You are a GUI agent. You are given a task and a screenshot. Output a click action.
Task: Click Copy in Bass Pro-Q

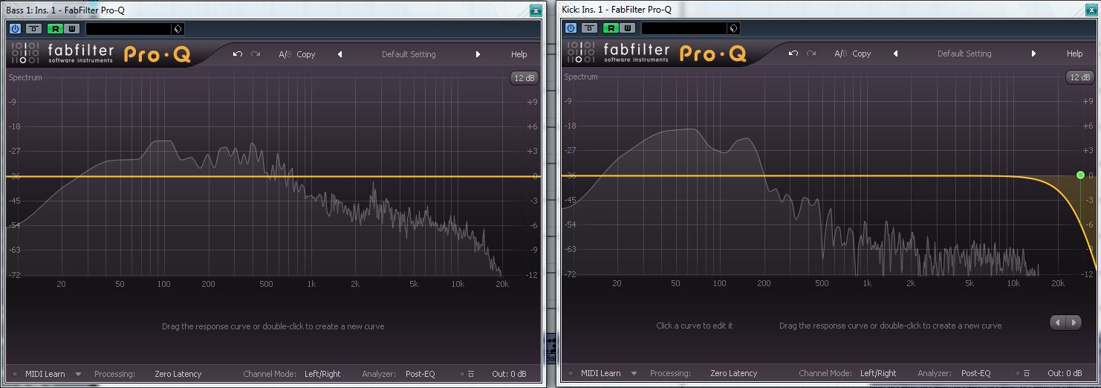pos(306,54)
